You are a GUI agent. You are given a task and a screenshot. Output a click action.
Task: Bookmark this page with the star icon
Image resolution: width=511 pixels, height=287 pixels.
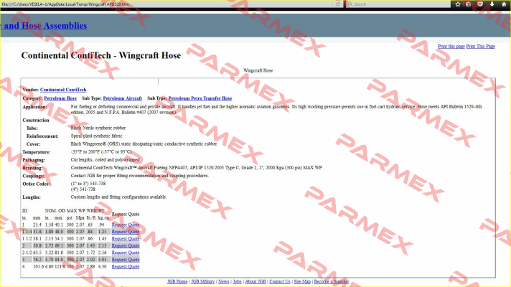pos(458,4)
